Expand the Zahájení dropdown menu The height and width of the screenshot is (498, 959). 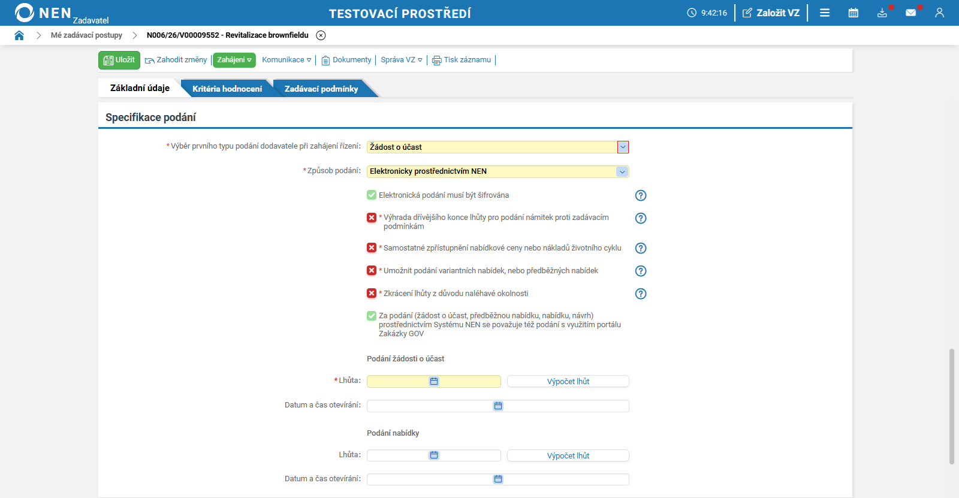tap(234, 60)
